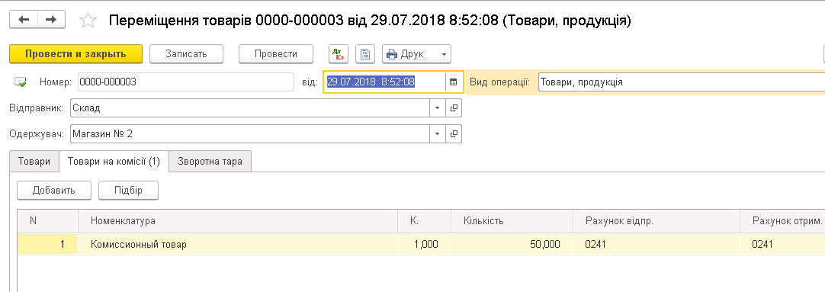825x292 pixels.
Task: Click the forward navigation arrow
Action: click(51, 20)
